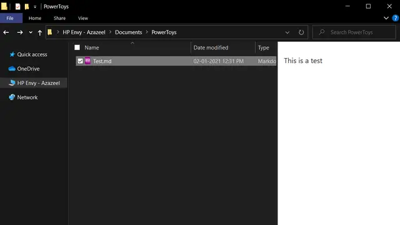Switch to the Share ribbon tab
Viewport: 400px width, 225px height.
pos(60,18)
